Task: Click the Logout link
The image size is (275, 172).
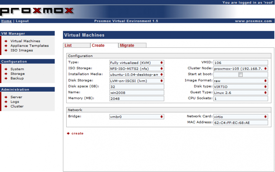Action: (x=22, y=21)
